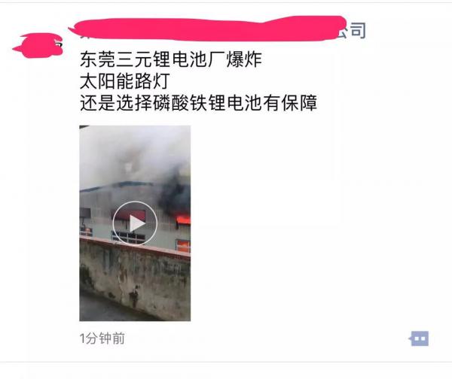Click the orange flames in the video preview

[183, 220]
